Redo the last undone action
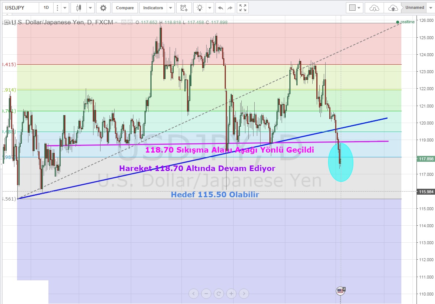The height and width of the screenshot is (304, 435). 230,8
